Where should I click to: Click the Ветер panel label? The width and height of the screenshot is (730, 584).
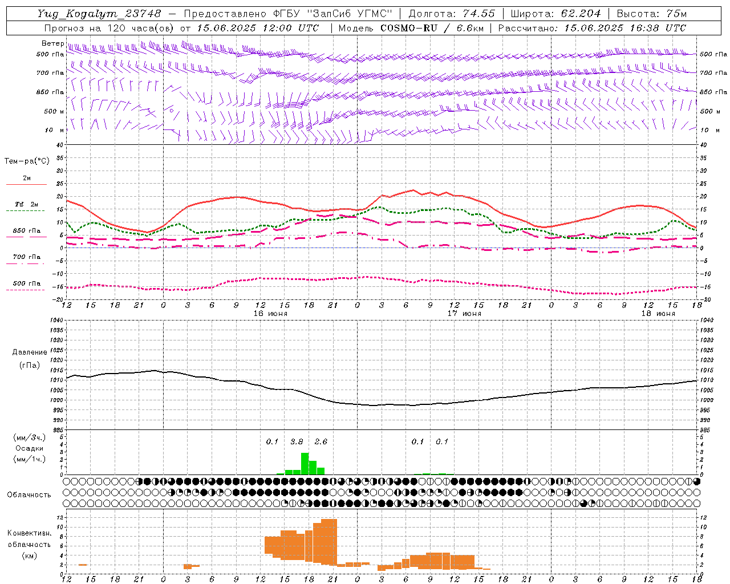coord(52,43)
